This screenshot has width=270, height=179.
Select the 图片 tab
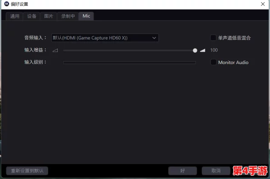(49, 16)
